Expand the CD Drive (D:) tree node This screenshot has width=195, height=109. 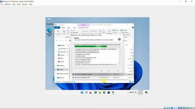click(x=55, y=74)
